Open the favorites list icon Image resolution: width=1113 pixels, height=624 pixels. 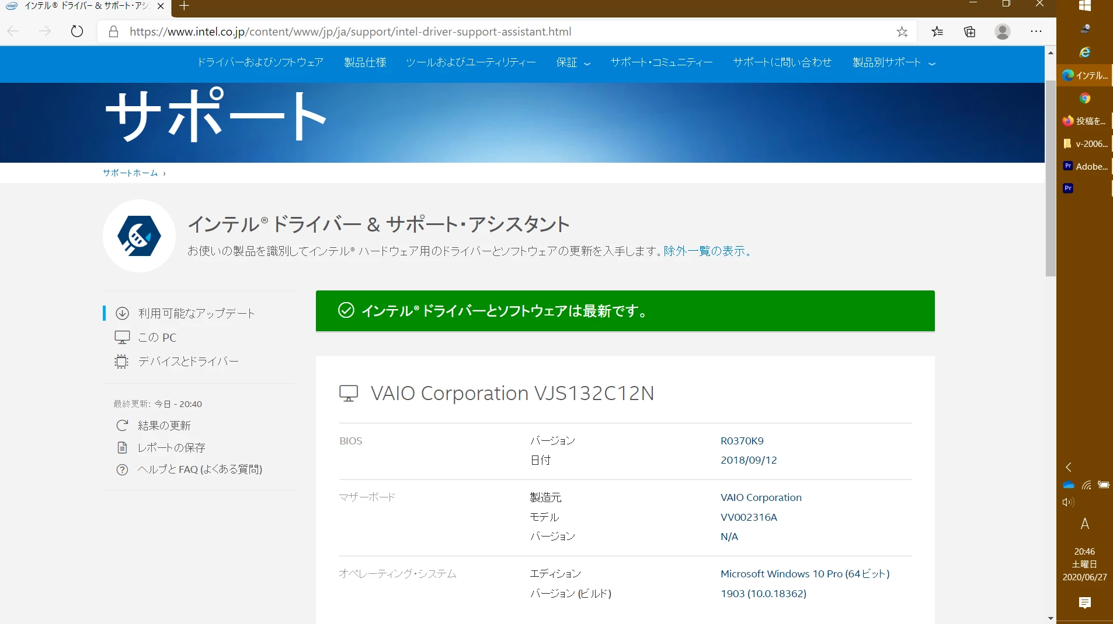(937, 31)
